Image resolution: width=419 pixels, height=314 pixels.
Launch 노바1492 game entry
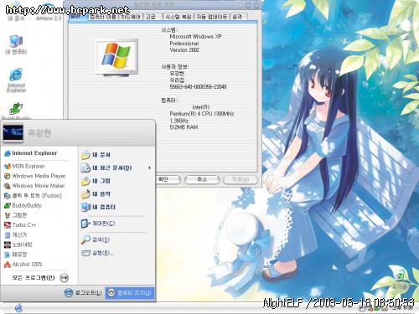pyautogui.click(x=18, y=245)
